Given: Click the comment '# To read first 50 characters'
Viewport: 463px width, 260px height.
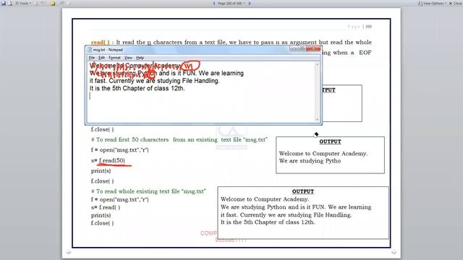Looking at the screenshot, I should [130, 139].
